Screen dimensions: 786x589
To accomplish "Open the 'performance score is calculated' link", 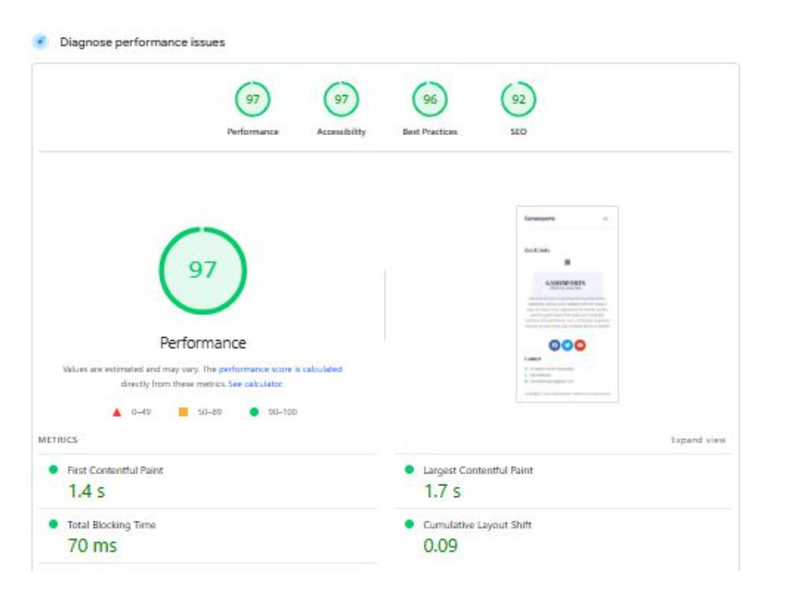I will 281,369.
